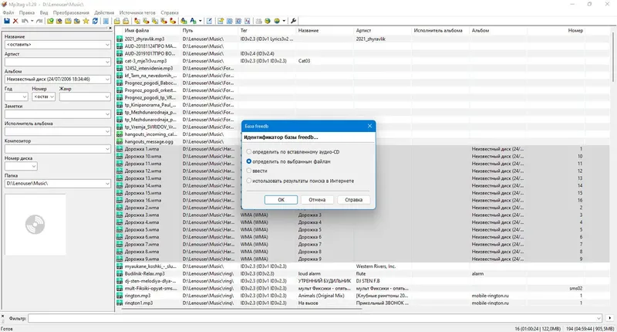The height and width of the screenshot is (332, 617).
Task: Click the Auto-numbering wizard icon after playlist icons
Action: [247, 21]
